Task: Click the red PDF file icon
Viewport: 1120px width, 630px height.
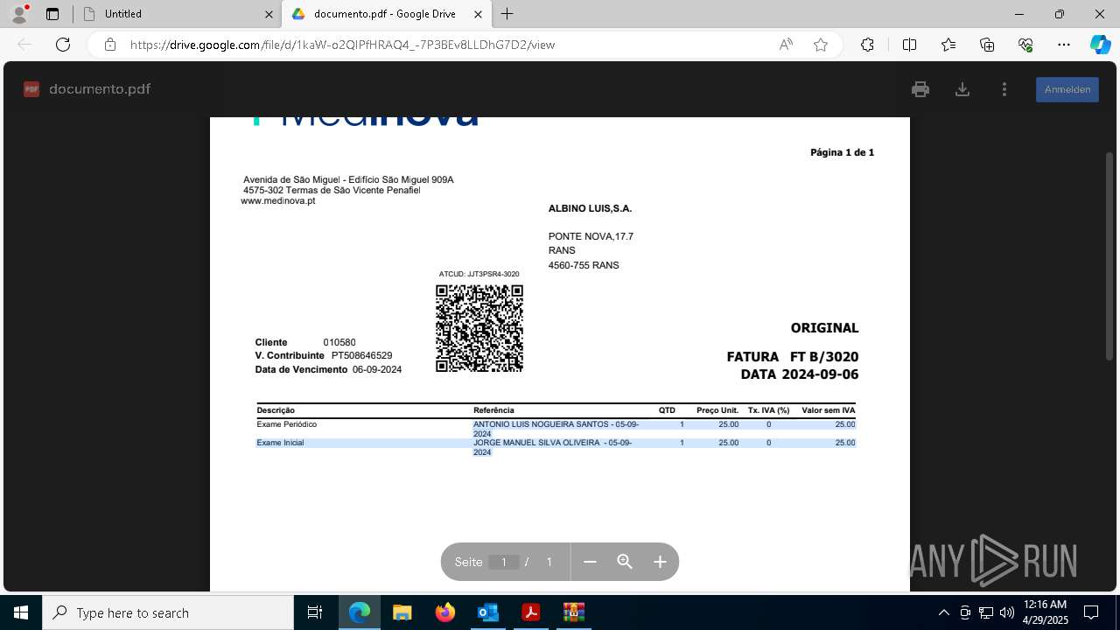Action: click(x=31, y=89)
